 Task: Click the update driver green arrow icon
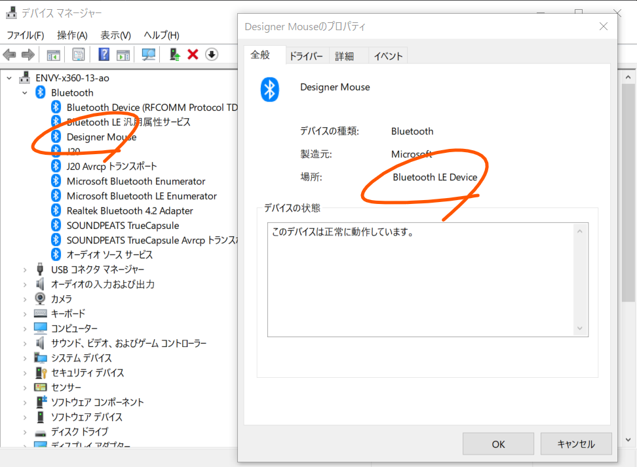(175, 54)
